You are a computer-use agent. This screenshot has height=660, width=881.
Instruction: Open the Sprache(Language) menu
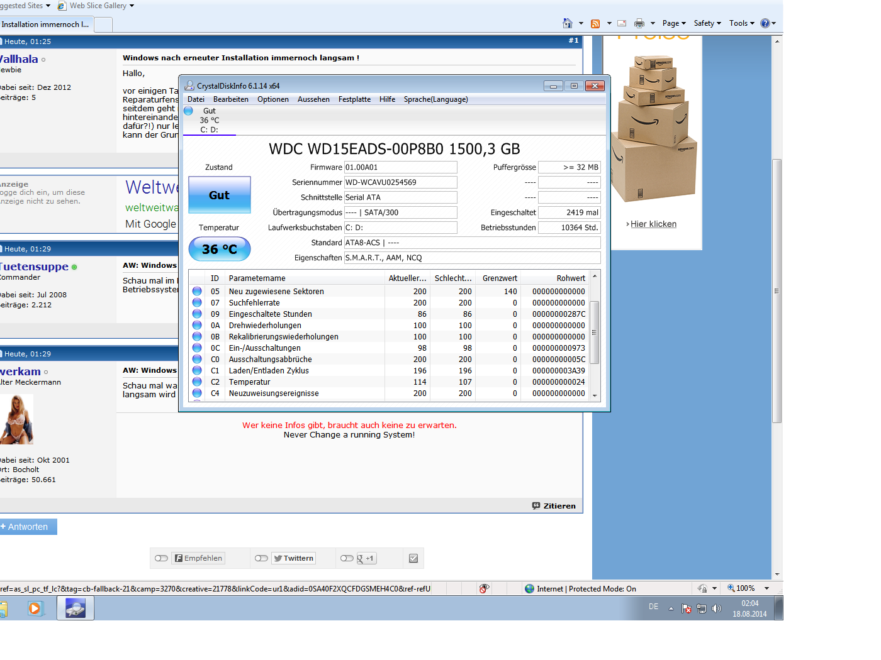tap(435, 99)
